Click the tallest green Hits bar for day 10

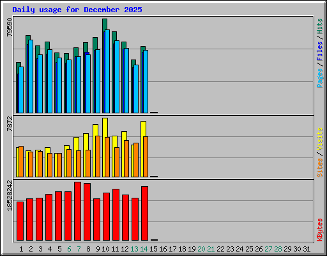click(x=105, y=25)
